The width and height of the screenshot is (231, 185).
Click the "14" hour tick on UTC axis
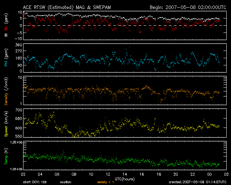click(125, 174)
